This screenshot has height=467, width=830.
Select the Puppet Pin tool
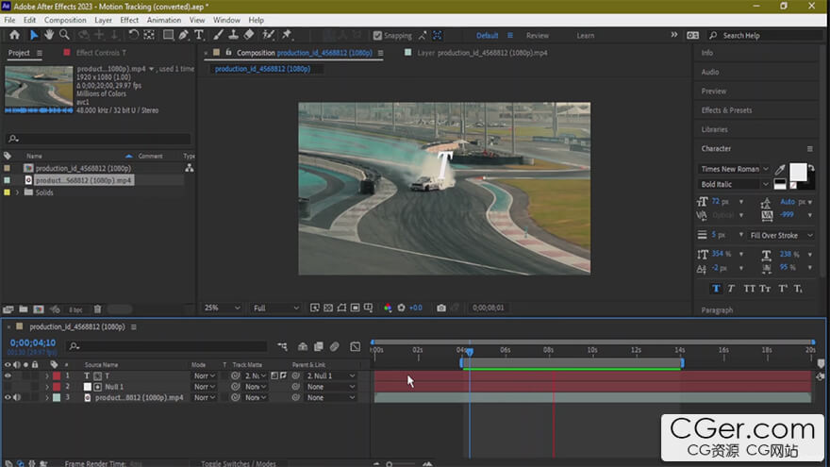tap(287, 35)
